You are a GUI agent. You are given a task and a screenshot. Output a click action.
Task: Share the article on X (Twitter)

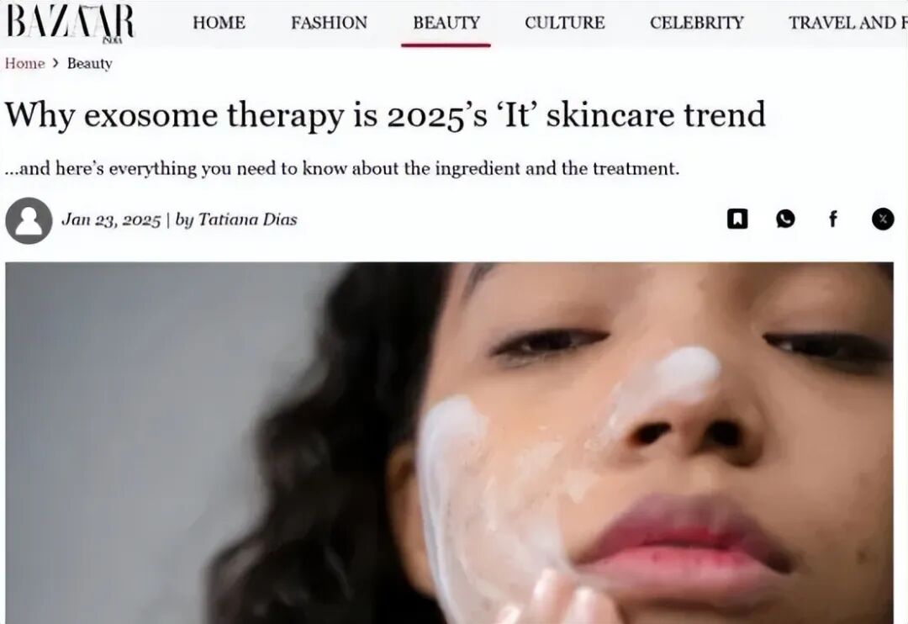coord(883,219)
